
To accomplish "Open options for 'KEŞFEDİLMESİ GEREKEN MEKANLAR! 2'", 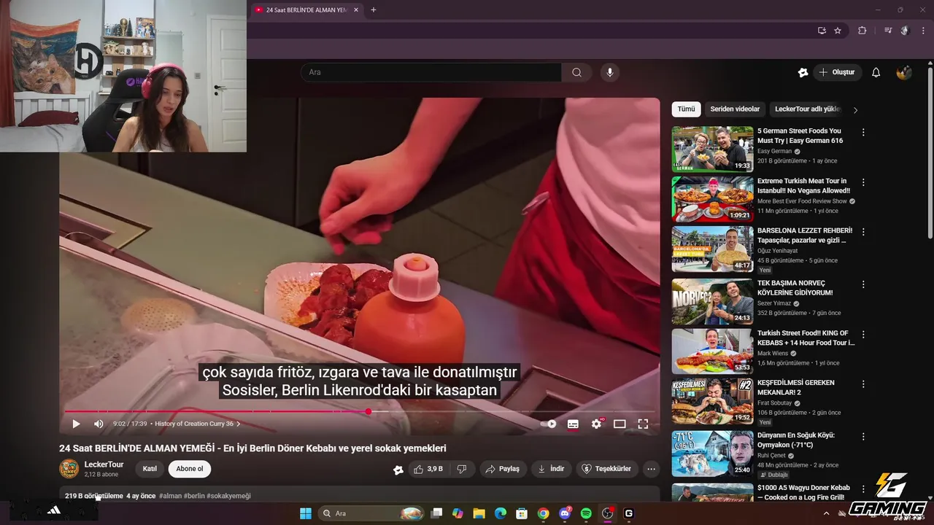I will tap(863, 384).
